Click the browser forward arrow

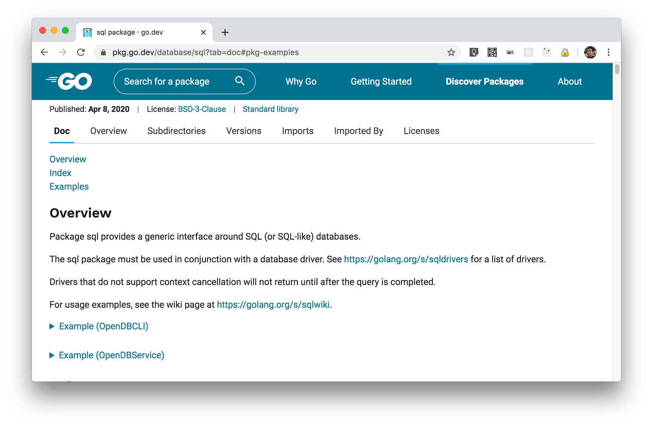tap(62, 52)
